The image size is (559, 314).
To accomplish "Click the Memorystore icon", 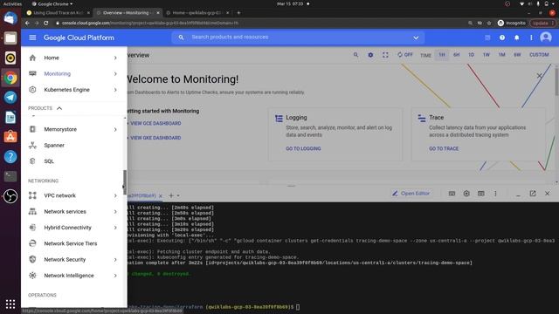I will tap(32, 129).
